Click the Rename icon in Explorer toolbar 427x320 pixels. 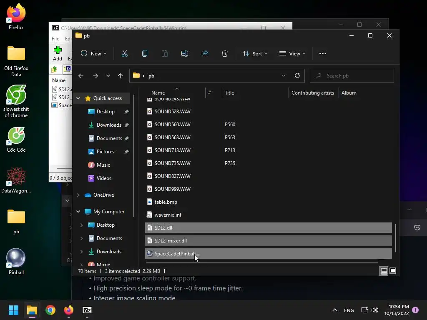point(185,54)
